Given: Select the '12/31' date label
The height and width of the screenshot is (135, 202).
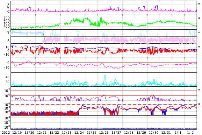Looking at the screenshot, I should click(x=166, y=133).
